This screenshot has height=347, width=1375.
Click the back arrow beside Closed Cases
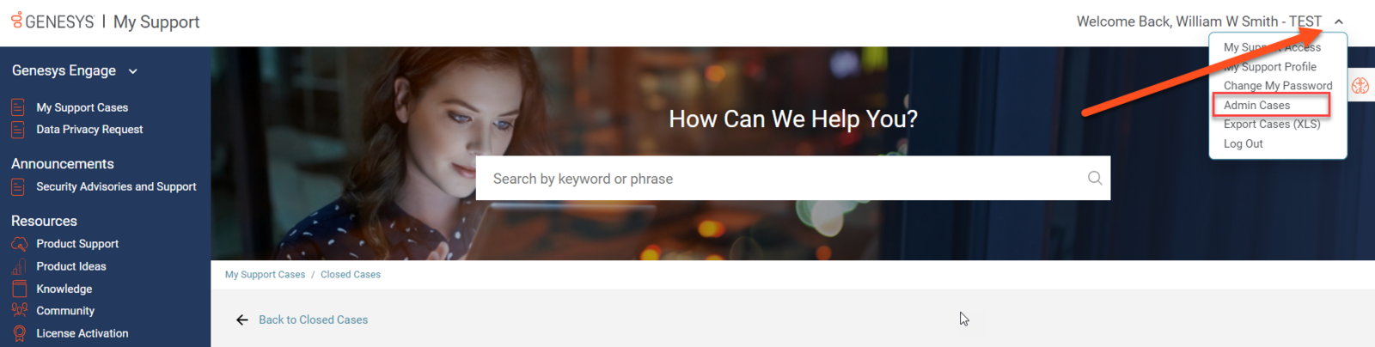point(242,320)
